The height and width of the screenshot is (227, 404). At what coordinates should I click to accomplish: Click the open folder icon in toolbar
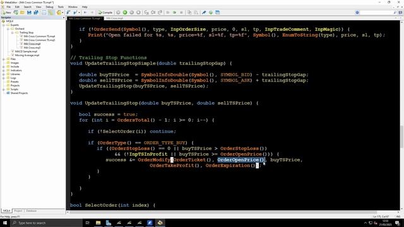(x=23, y=13)
